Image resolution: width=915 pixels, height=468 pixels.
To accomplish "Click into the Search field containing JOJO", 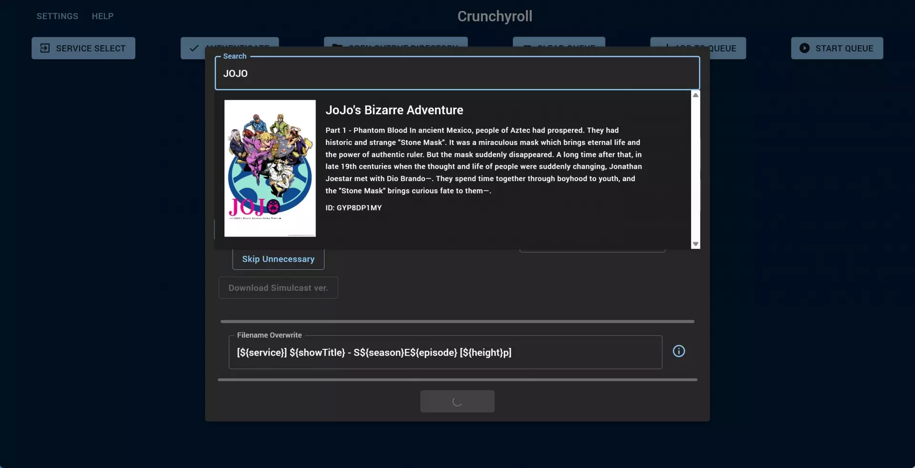I will [457, 73].
